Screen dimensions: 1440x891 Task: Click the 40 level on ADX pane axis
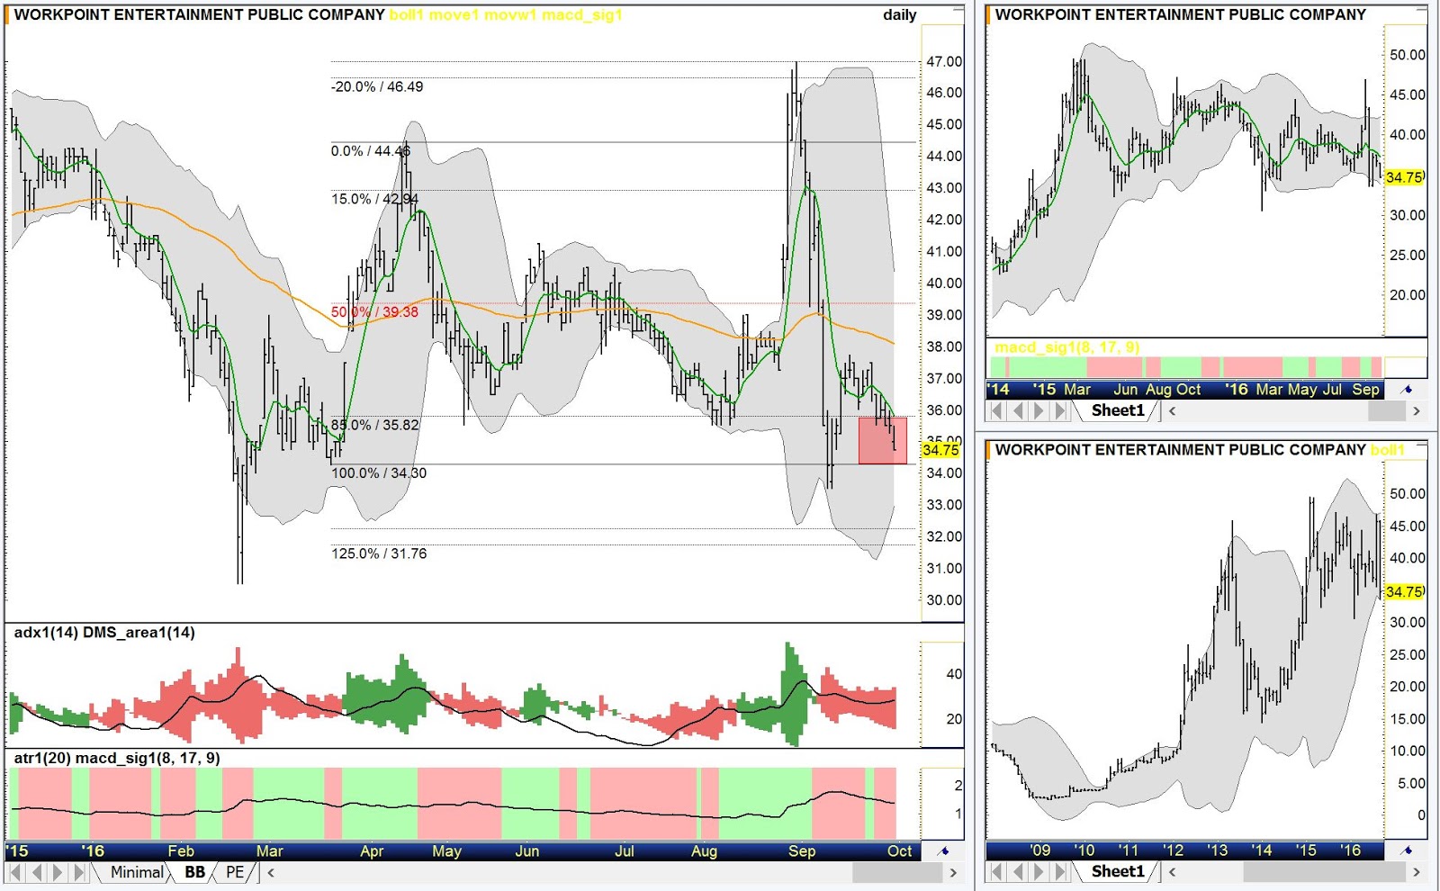pos(954,674)
